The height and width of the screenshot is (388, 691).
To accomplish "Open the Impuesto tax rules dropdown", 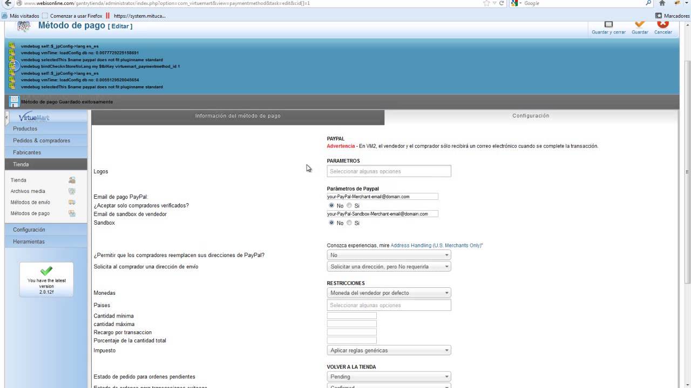I will [x=389, y=350].
